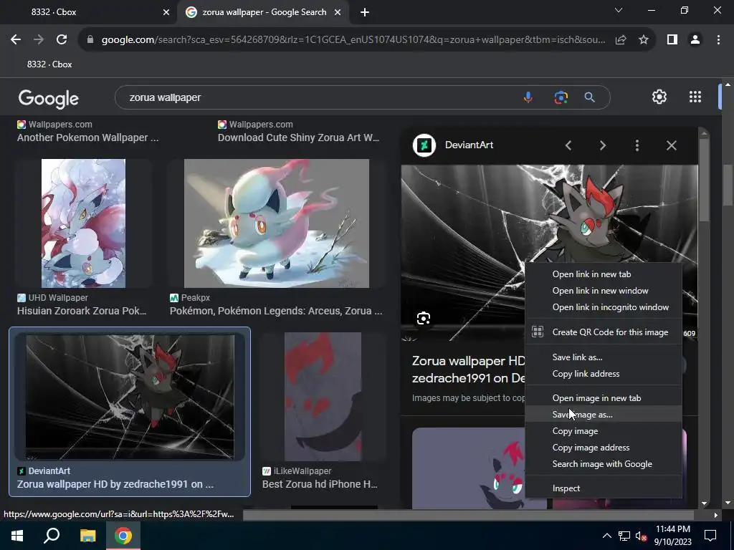Viewport: 734px width, 550px height.
Task: Click the Chrome taskbar icon
Action: coord(123,536)
